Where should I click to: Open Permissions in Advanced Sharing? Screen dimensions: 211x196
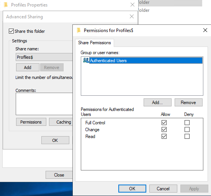coord(31,122)
